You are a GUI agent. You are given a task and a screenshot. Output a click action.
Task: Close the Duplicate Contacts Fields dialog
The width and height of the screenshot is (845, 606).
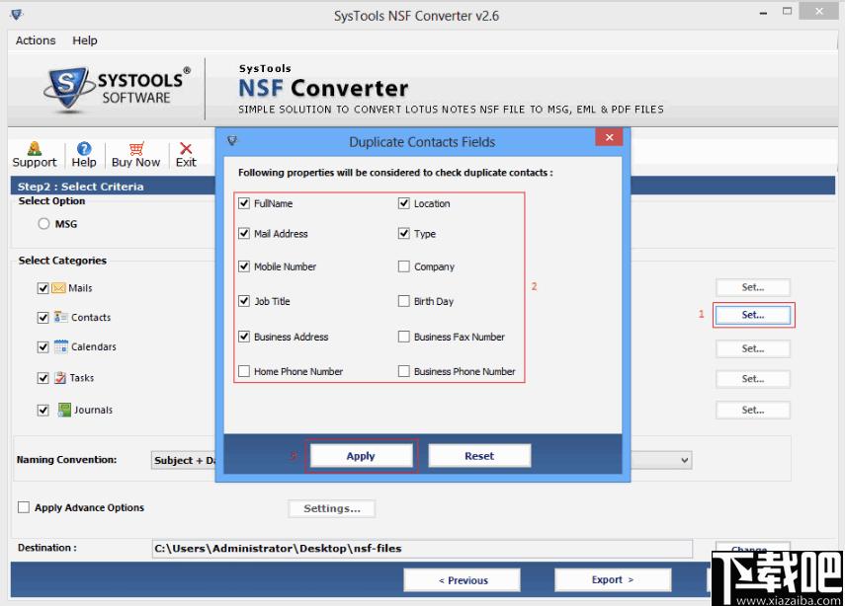[609, 137]
